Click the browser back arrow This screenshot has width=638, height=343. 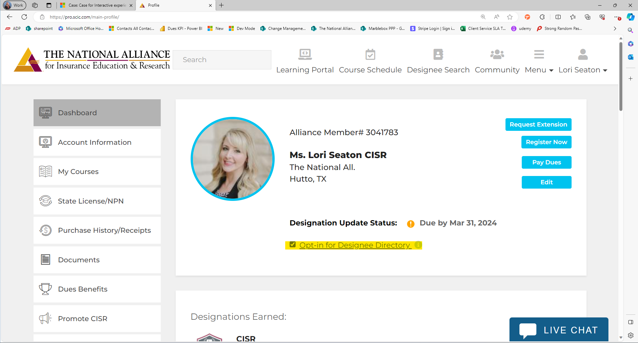10,17
